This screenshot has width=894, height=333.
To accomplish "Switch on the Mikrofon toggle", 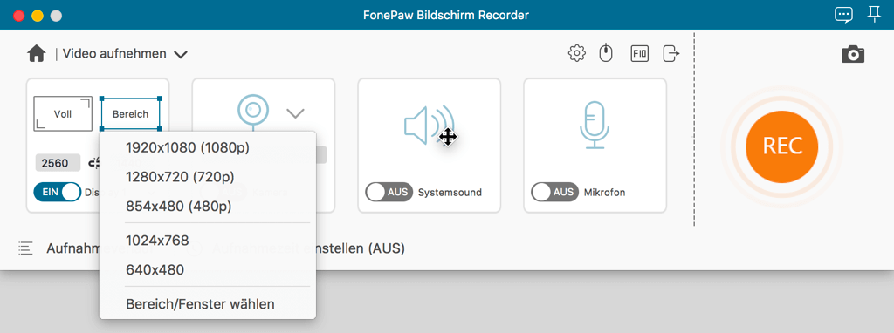I will (554, 193).
